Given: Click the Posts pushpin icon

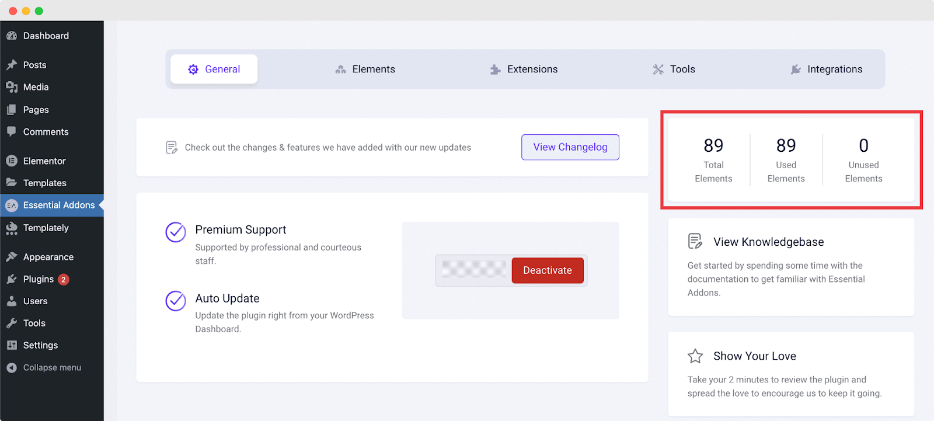Looking at the screenshot, I should tap(12, 65).
